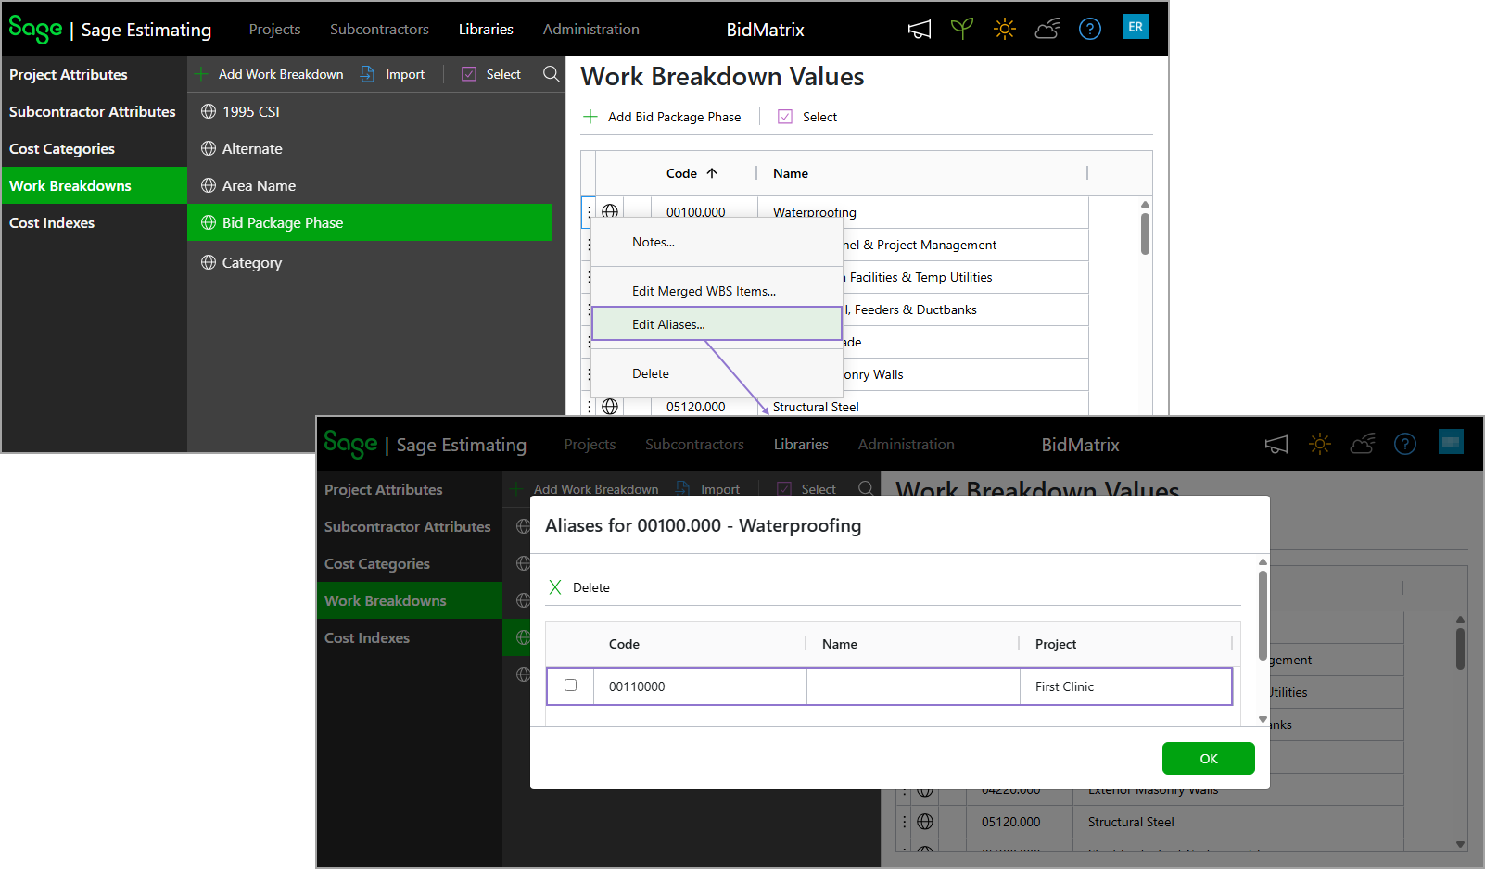Toggle the Code column sort arrow
Image resolution: width=1485 pixels, height=869 pixels.
click(x=713, y=172)
